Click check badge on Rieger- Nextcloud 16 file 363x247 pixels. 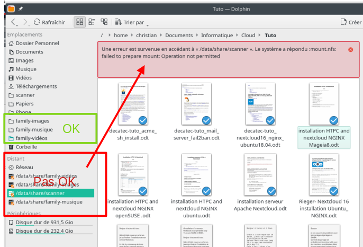point(334,191)
